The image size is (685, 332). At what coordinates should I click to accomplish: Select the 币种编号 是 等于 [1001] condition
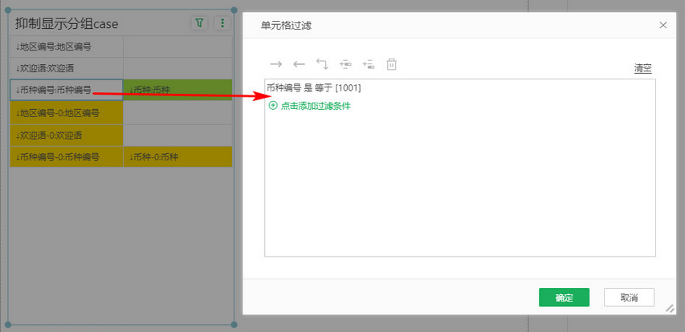(314, 87)
